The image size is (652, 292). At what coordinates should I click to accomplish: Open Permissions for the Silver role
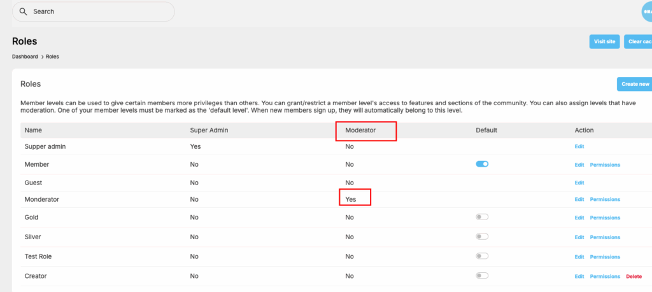point(605,237)
